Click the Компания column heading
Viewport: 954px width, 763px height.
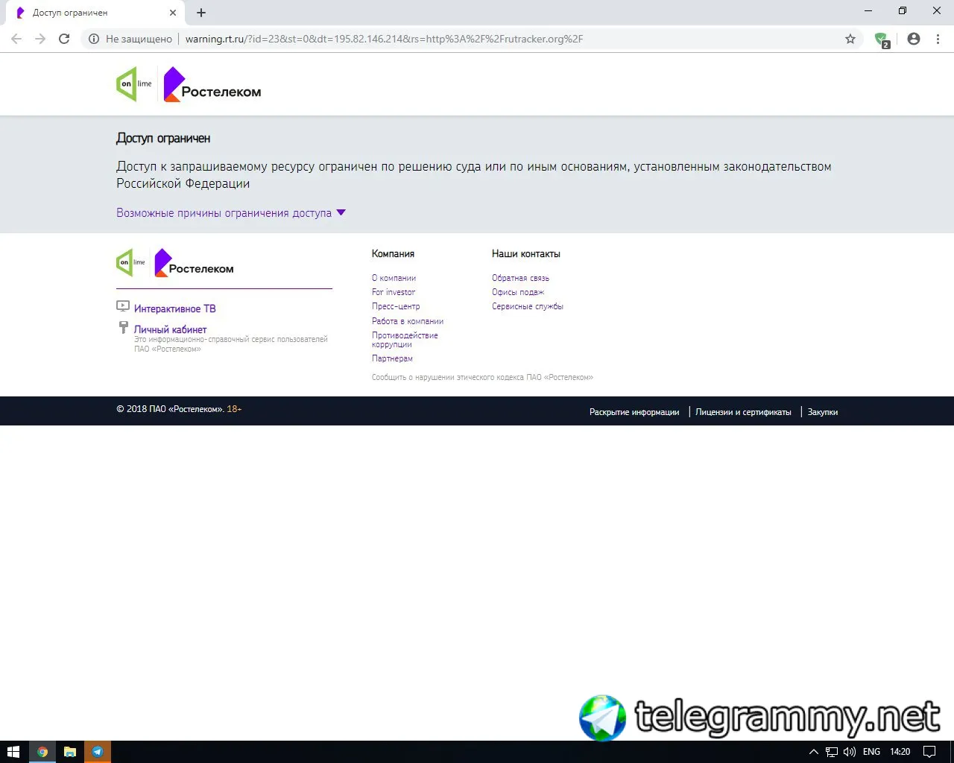[393, 254]
